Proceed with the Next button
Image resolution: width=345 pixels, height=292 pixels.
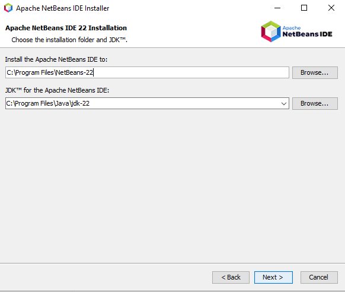pyautogui.click(x=273, y=278)
